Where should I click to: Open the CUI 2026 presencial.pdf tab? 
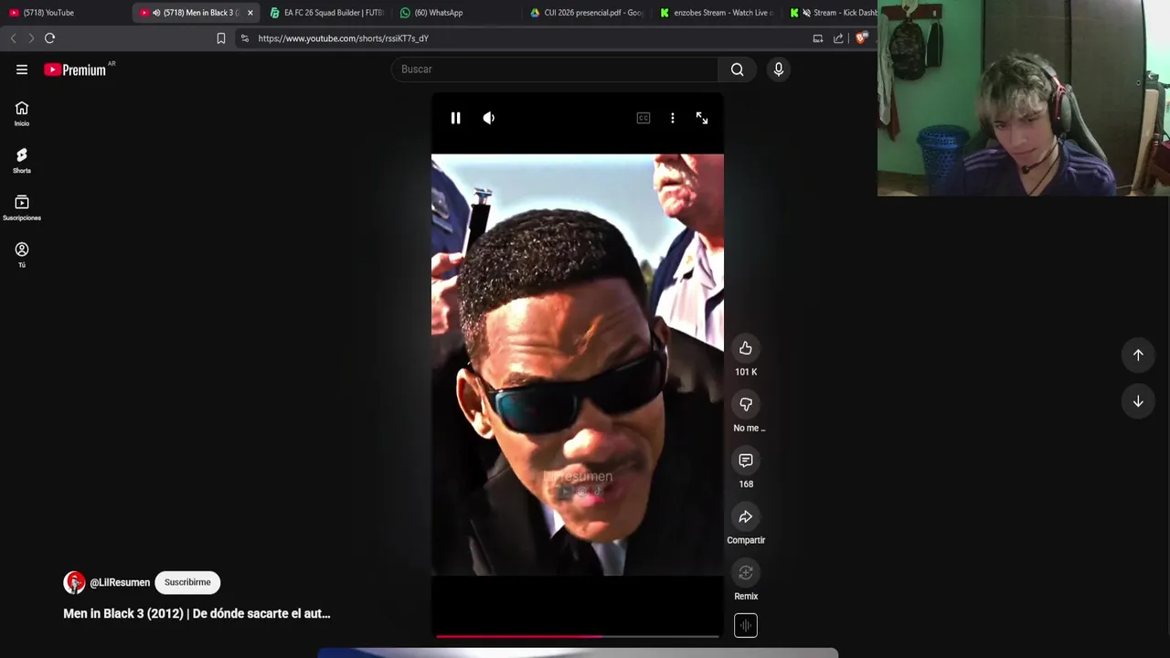[588, 13]
